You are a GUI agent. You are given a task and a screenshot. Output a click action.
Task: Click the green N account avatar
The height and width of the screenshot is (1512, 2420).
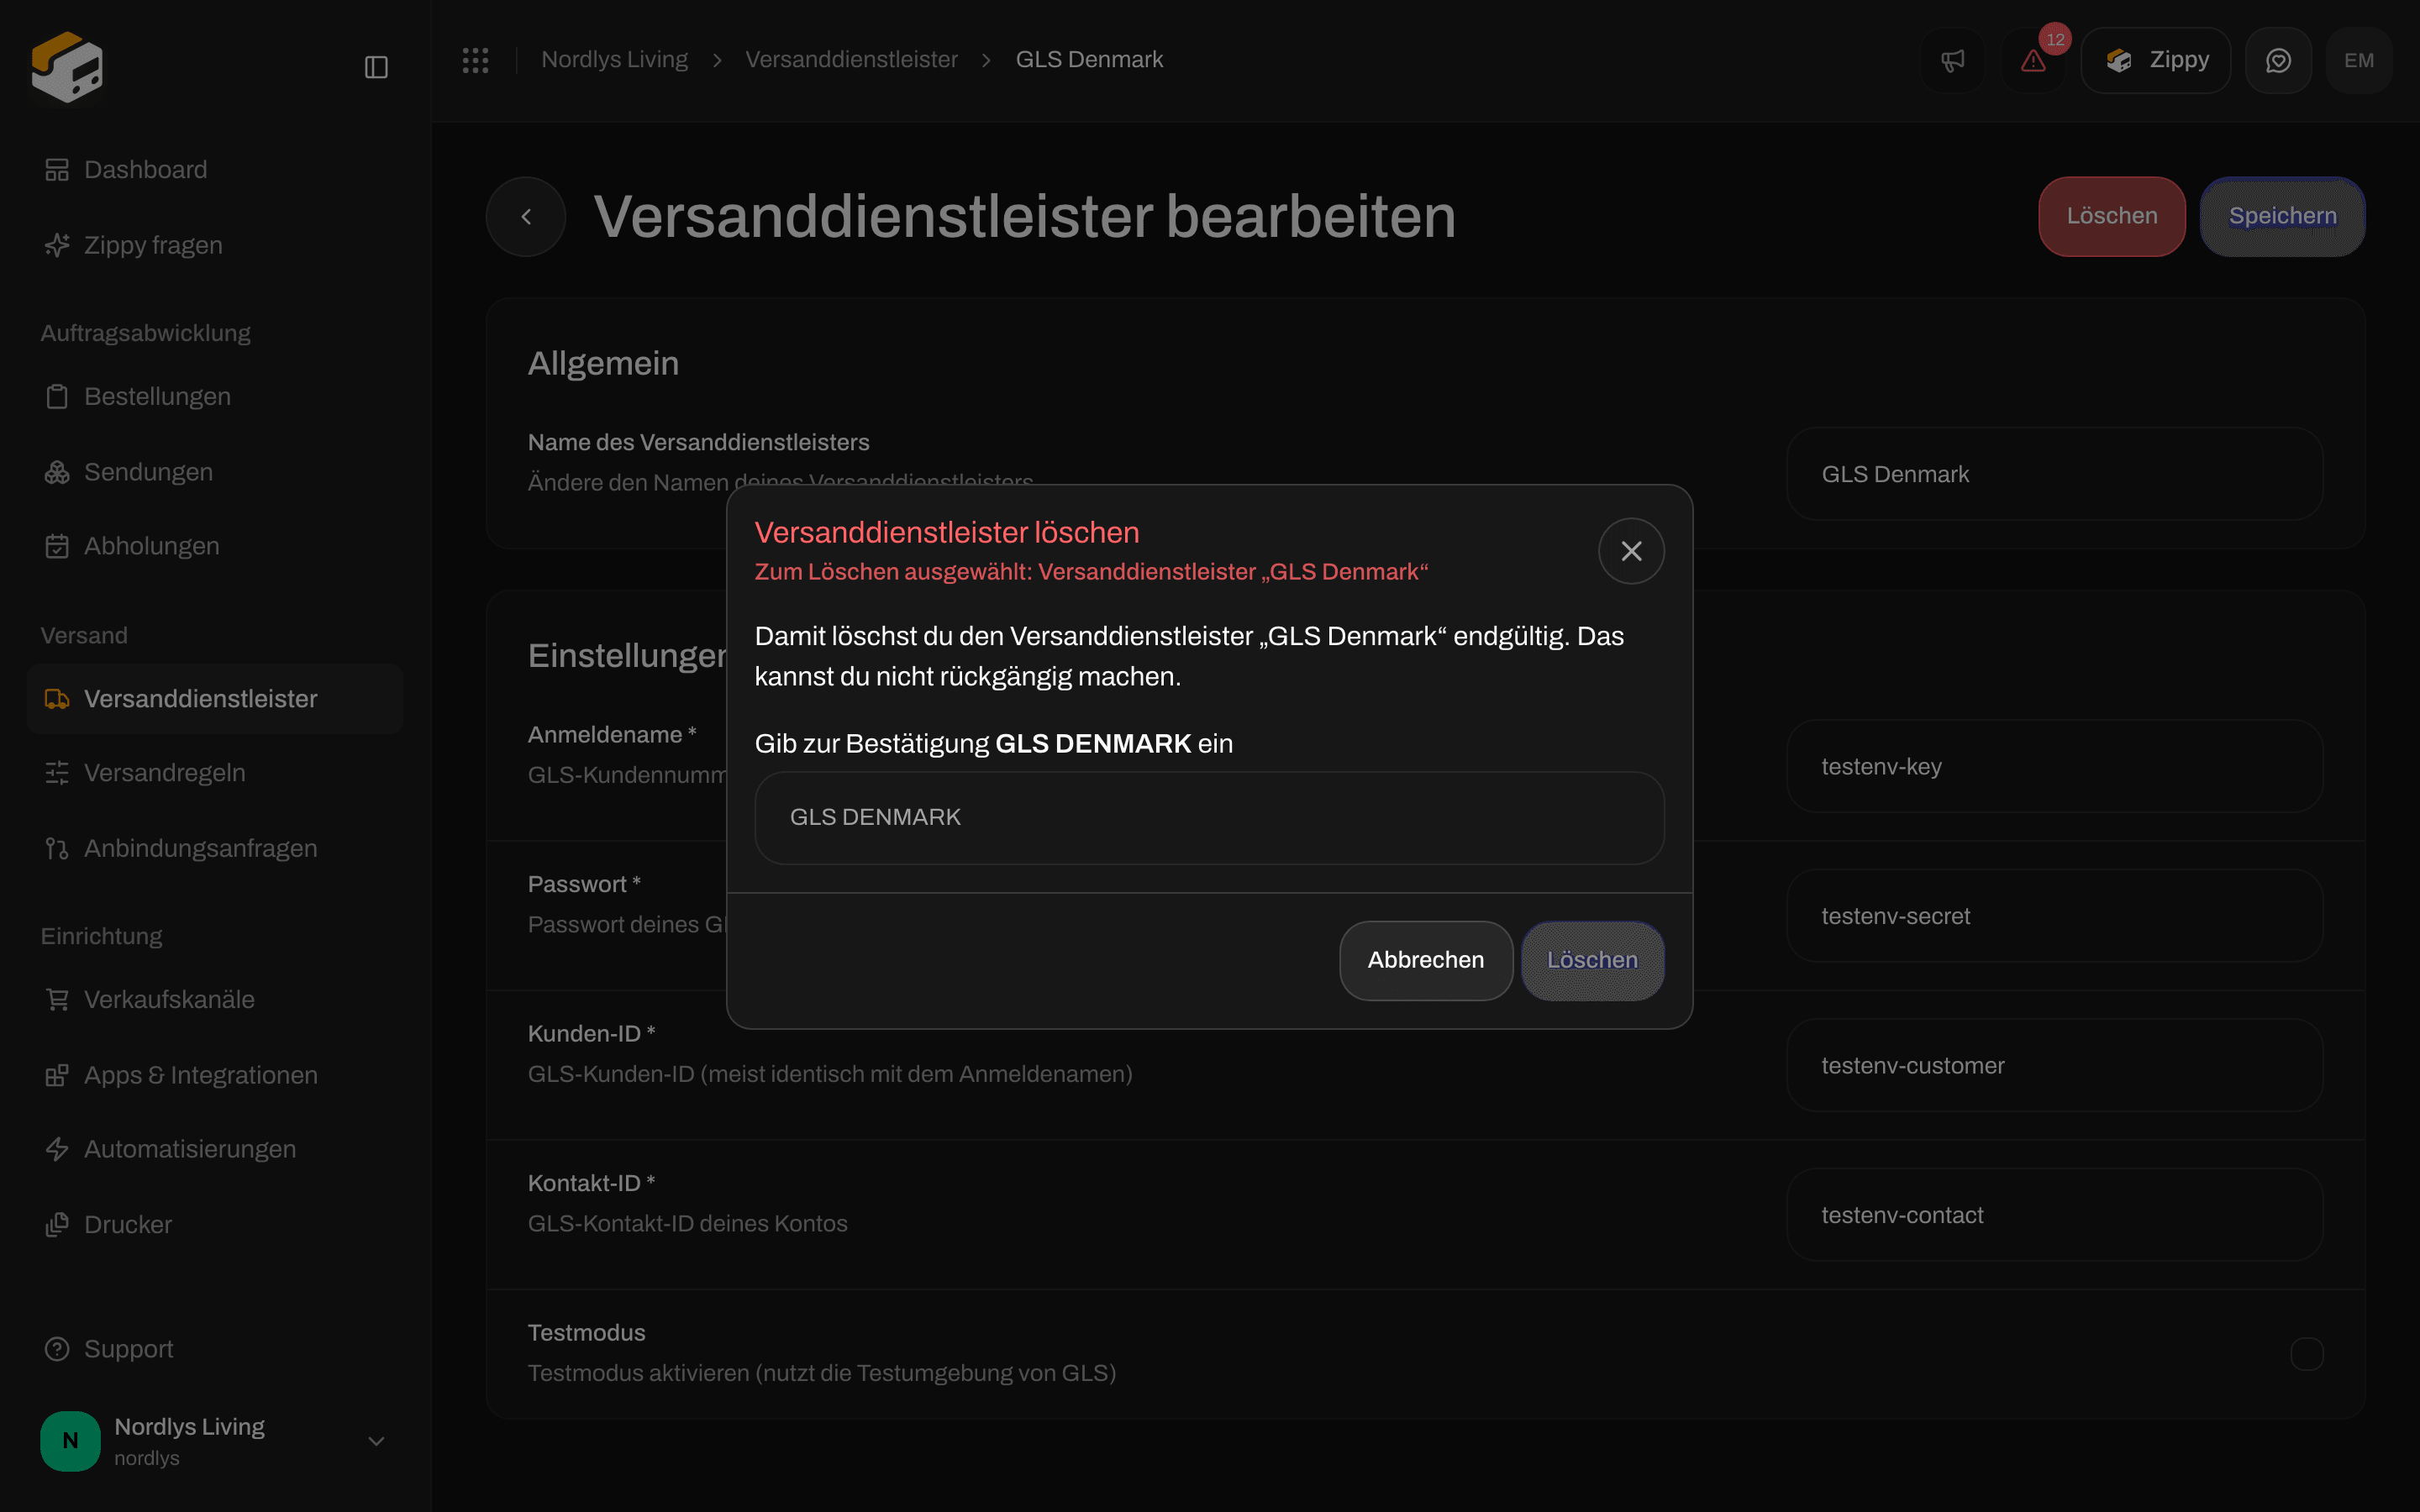(x=70, y=1441)
